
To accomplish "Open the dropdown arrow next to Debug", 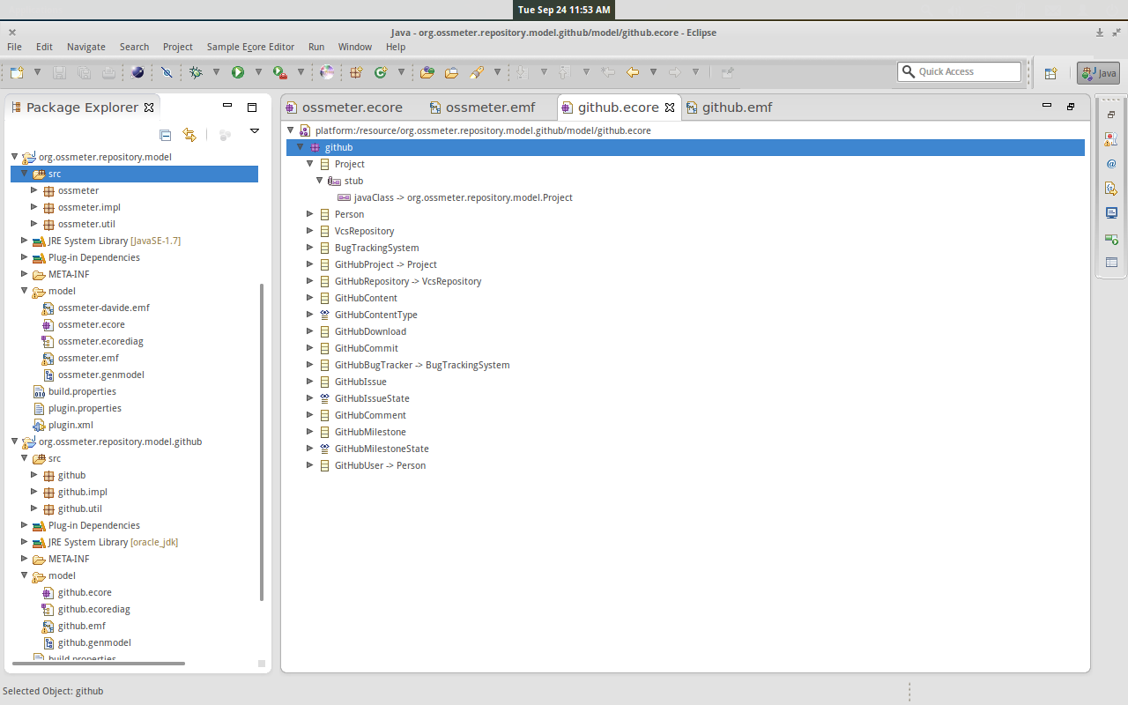I will (x=216, y=72).
